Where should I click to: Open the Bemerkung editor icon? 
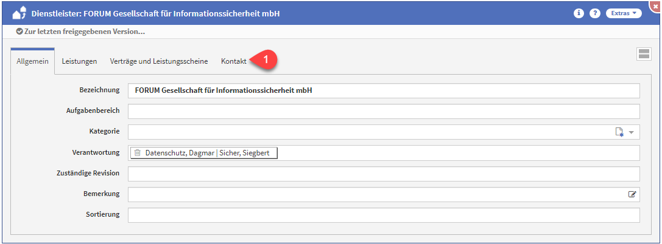632,194
